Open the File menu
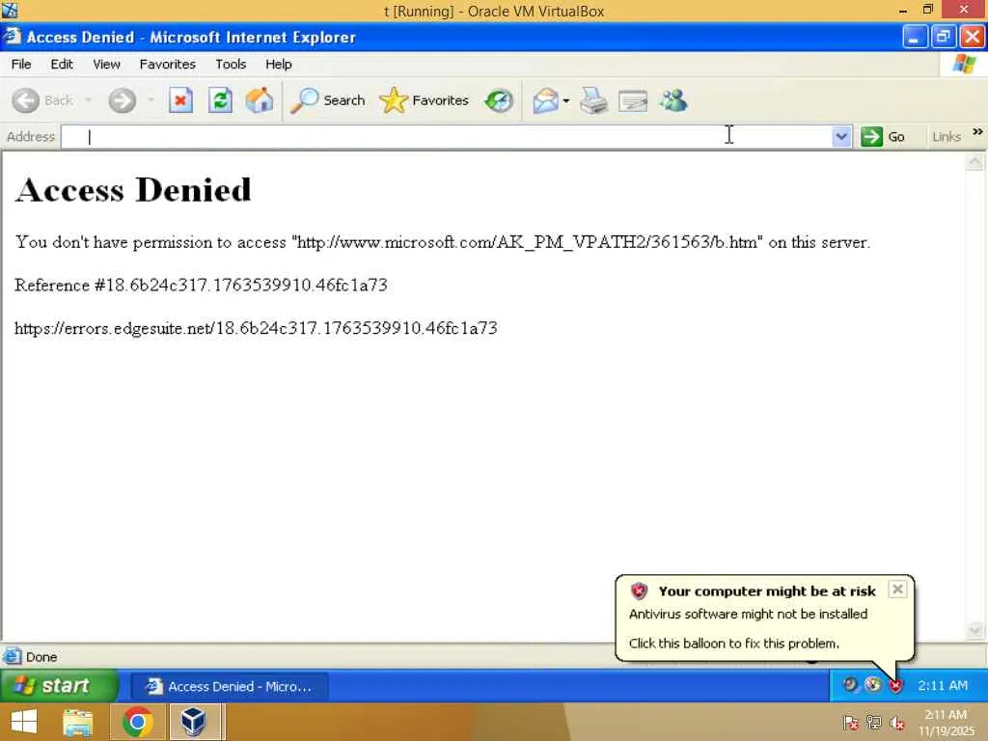Image resolution: width=988 pixels, height=741 pixels. pyautogui.click(x=21, y=65)
